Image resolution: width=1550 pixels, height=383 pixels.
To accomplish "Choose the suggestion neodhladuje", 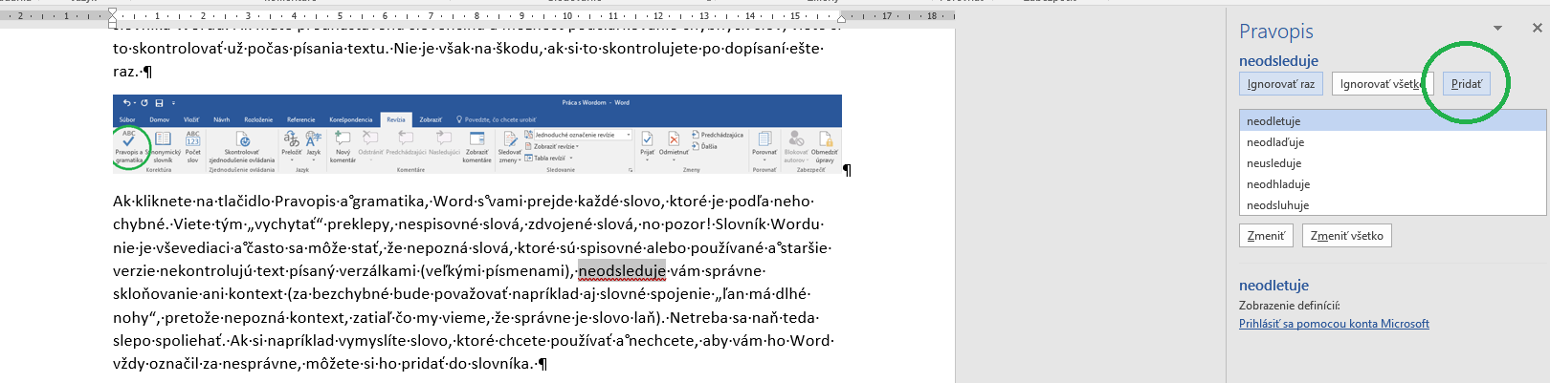I will [x=1392, y=183].
